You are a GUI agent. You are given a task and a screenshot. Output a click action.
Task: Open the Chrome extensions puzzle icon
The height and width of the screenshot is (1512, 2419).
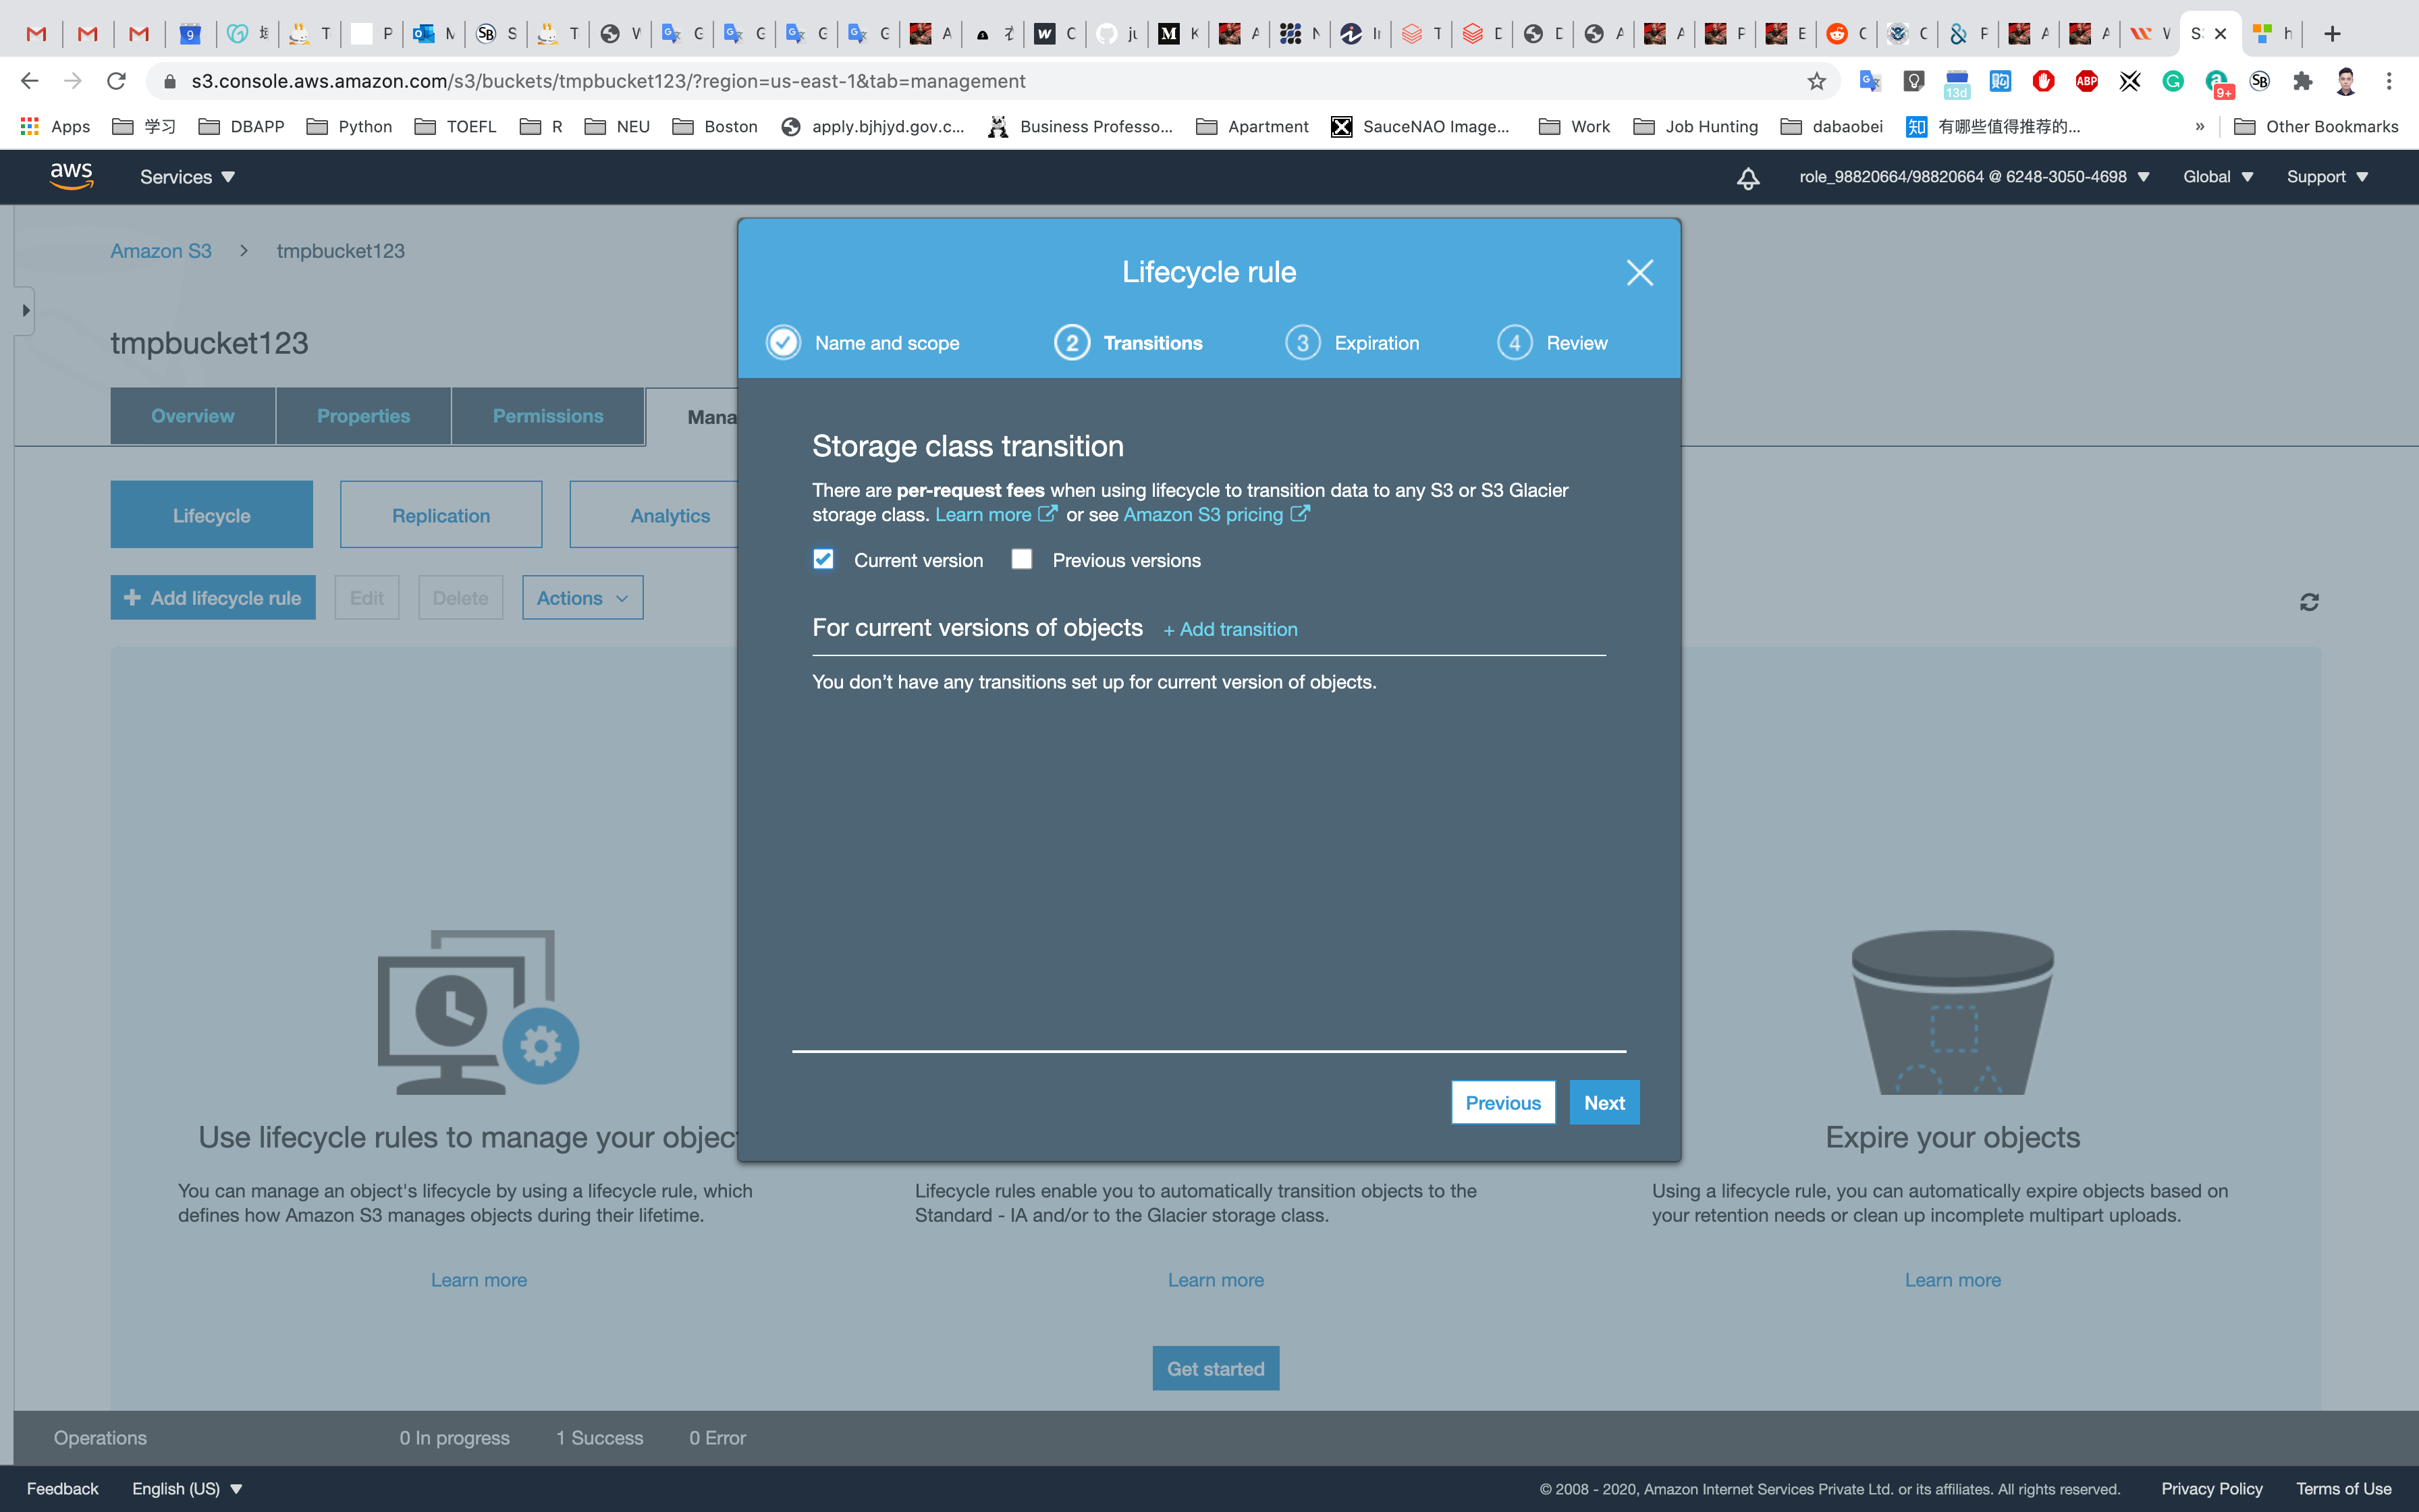click(x=2302, y=81)
